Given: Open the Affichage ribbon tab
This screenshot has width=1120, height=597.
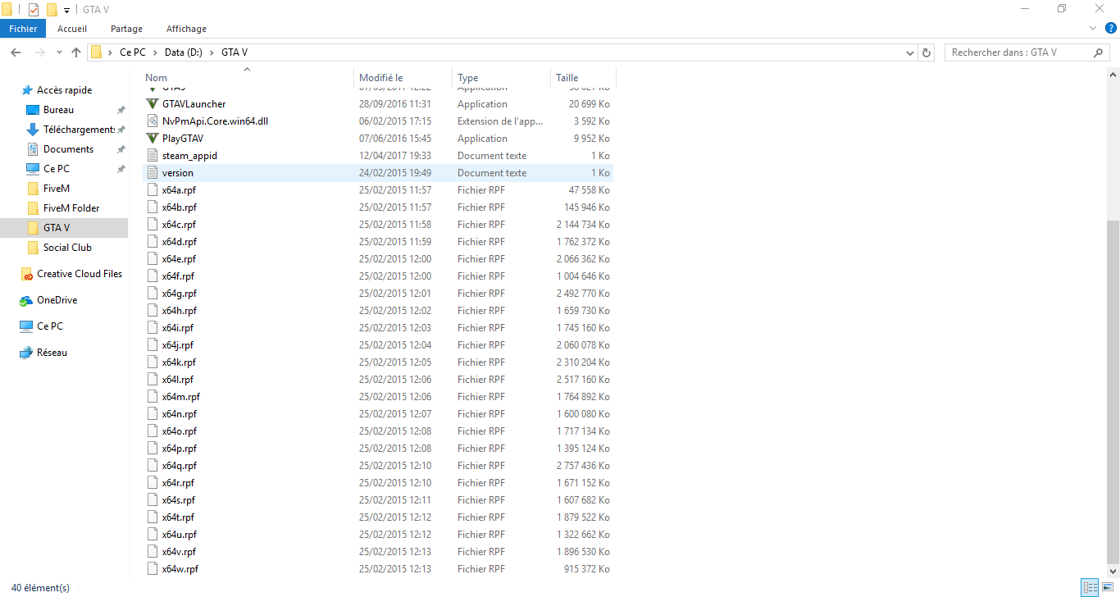Looking at the screenshot, I should [186, 29].
